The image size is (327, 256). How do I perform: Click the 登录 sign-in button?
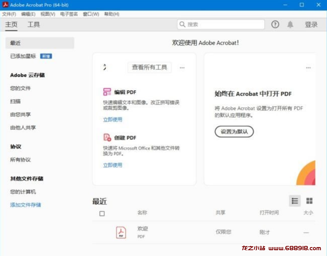click(311, 24)
